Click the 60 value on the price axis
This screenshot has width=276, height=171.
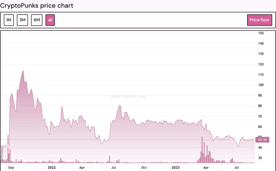coord(260,127)
